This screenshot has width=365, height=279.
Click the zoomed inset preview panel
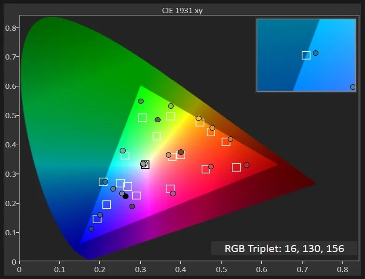pyautogui.click(x=306, y=55)
